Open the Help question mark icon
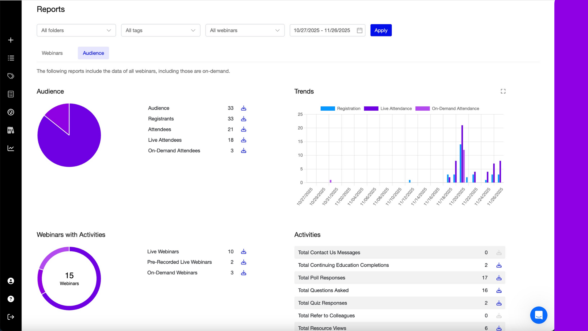588x331 pixels. coord(11,299)
